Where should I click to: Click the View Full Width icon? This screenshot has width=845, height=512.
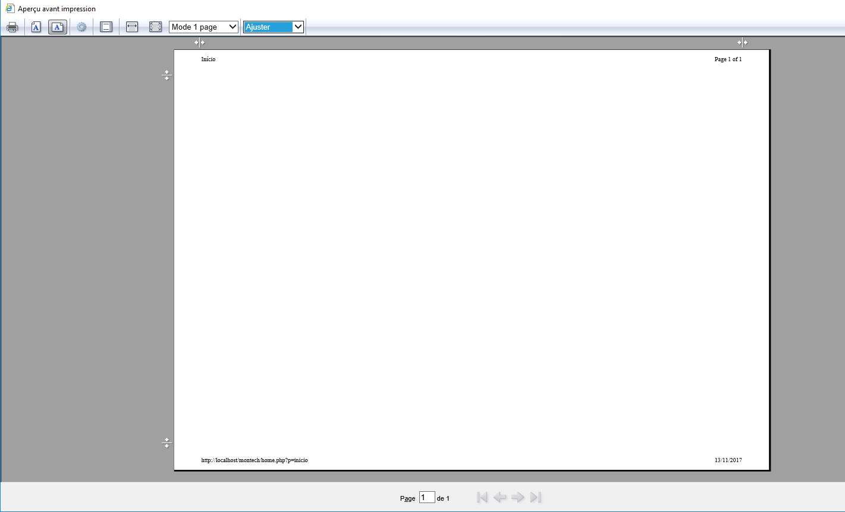click(132, 27)
